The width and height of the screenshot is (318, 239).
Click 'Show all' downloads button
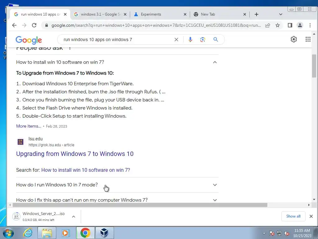coord(293,216)
